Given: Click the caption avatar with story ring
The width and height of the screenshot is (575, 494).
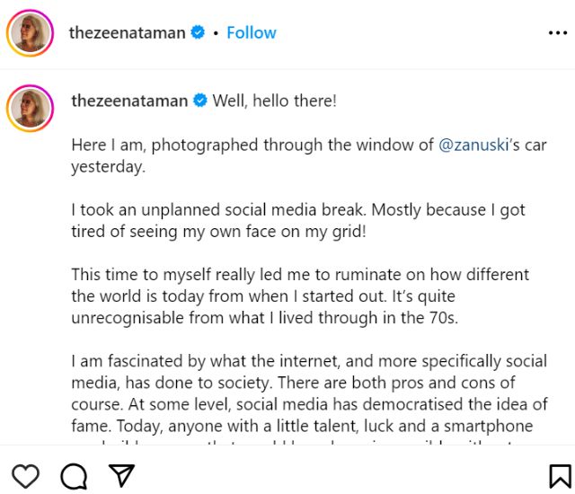Looking at the screenshot, I should click(30, 107).
